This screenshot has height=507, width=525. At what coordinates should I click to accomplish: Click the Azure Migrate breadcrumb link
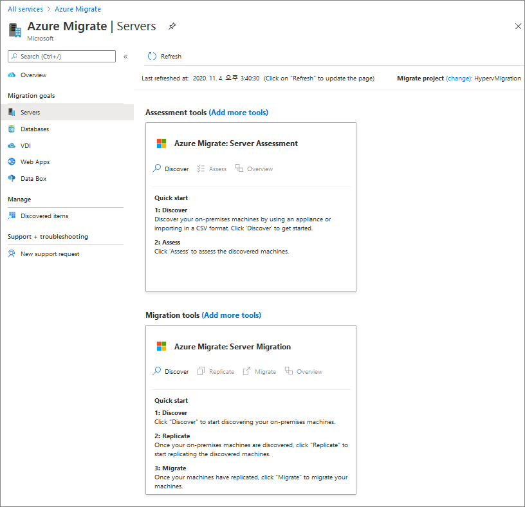[78, 9]
